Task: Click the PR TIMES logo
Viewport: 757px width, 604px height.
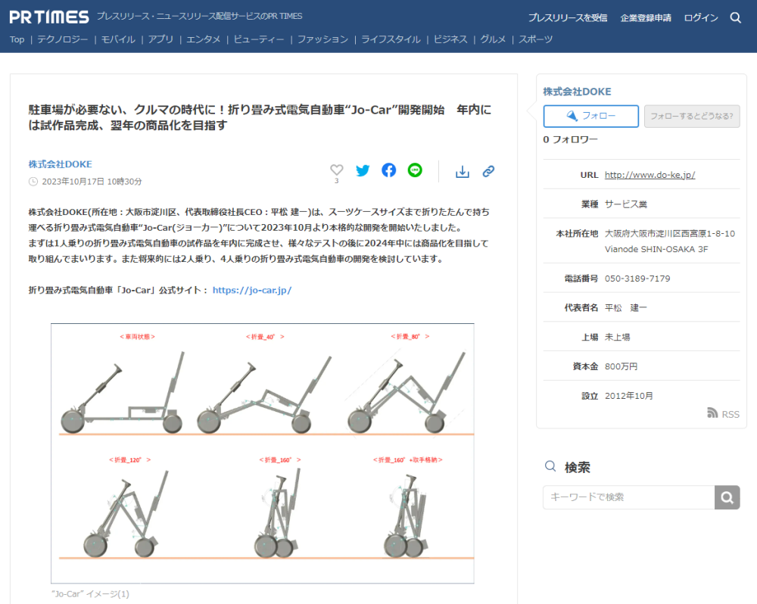Action: click(x=48, y=17)
